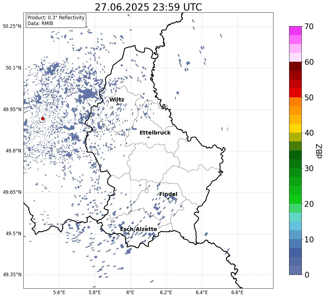The image size is (326, 298).
Task: Click the bright red colorbar segment below 50
Action: (295, 93)
